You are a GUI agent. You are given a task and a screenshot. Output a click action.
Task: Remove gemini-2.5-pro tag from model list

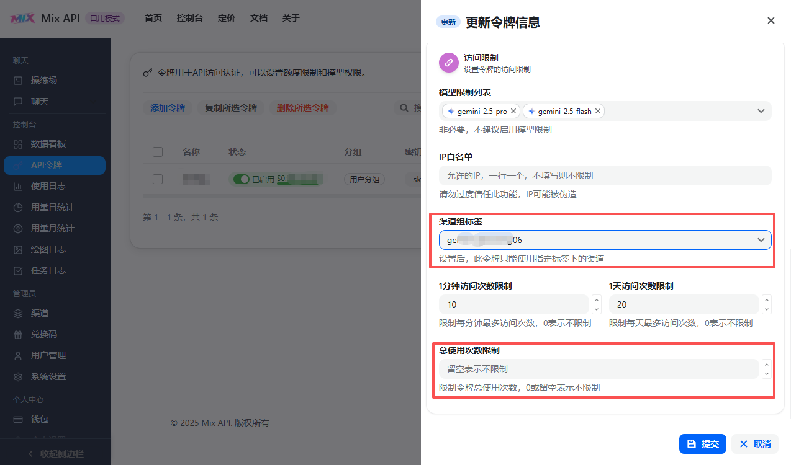tap(513, 112)
